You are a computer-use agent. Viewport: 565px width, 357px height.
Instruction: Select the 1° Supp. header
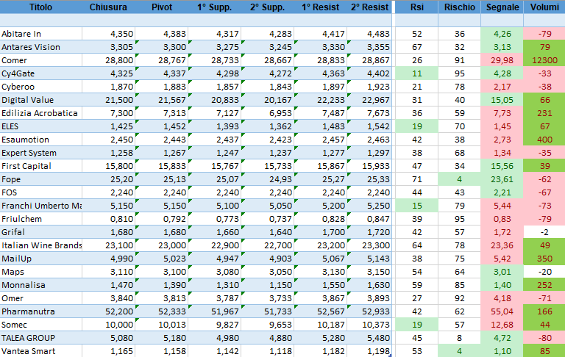click(214, 7)
